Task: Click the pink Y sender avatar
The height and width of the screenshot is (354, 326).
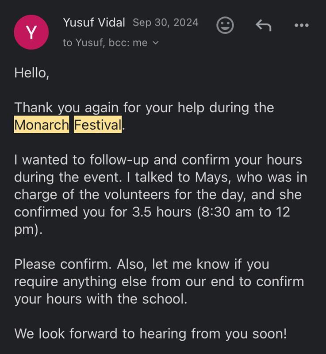Action: pyautogui.click(x=31, y=32)
